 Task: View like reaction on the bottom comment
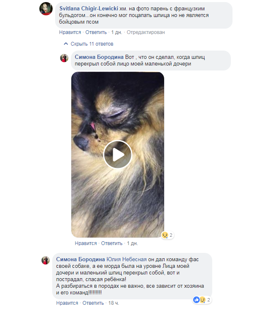(196, 300)
